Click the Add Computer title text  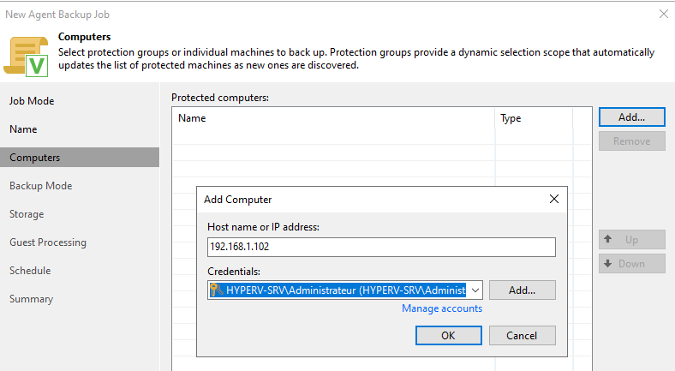coord(237,200)
